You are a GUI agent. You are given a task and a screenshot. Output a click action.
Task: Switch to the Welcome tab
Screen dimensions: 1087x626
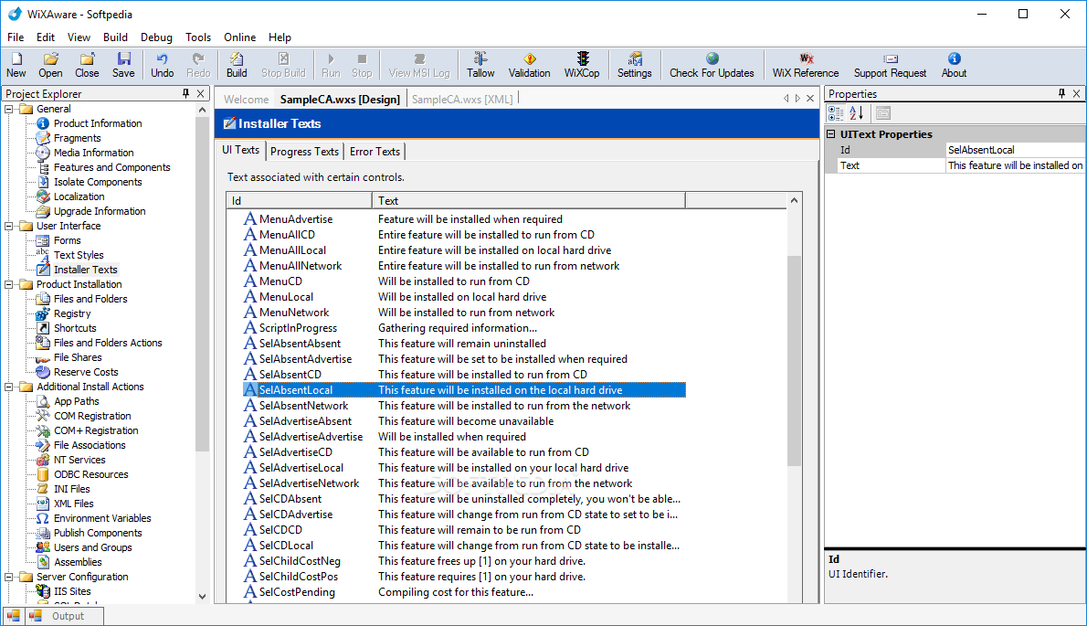[x=246, y=99]
